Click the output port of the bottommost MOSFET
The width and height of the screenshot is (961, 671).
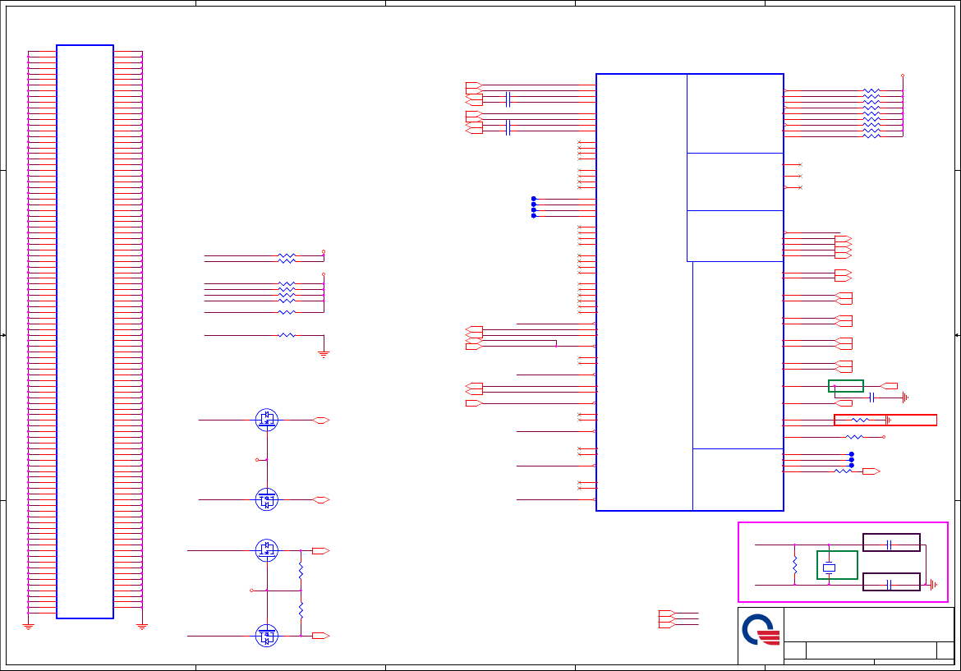coord(321,636)
